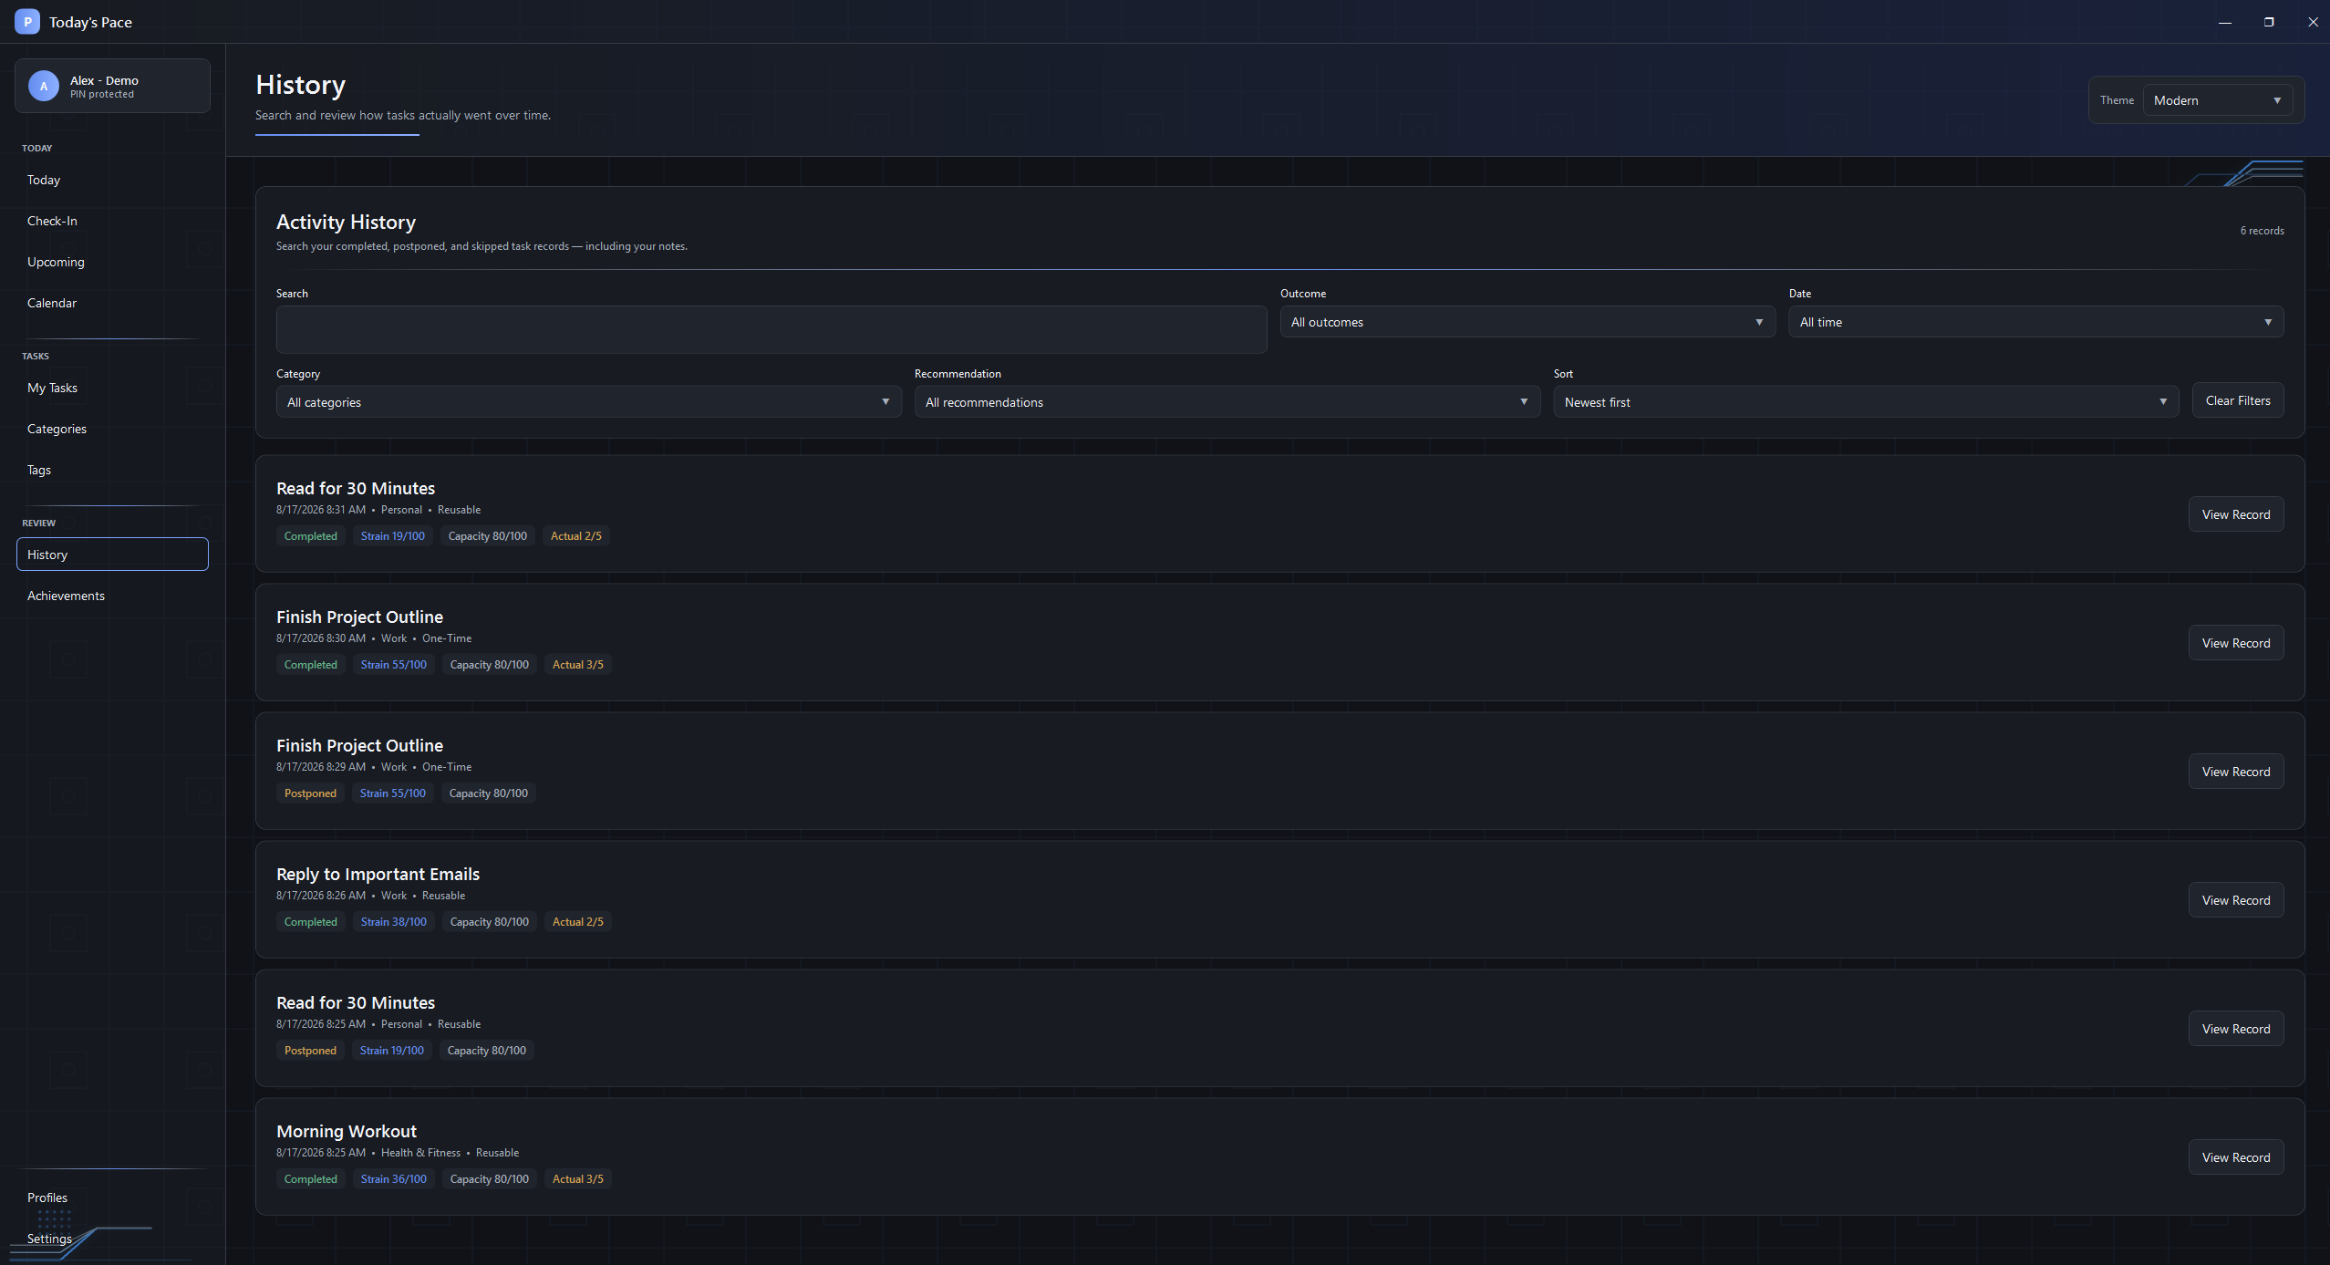Expand the Category dropdown All categories

(589, 402)
